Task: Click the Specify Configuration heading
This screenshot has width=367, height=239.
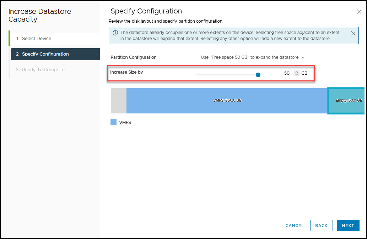Action: pyautogui.click(x=146, y=11)
